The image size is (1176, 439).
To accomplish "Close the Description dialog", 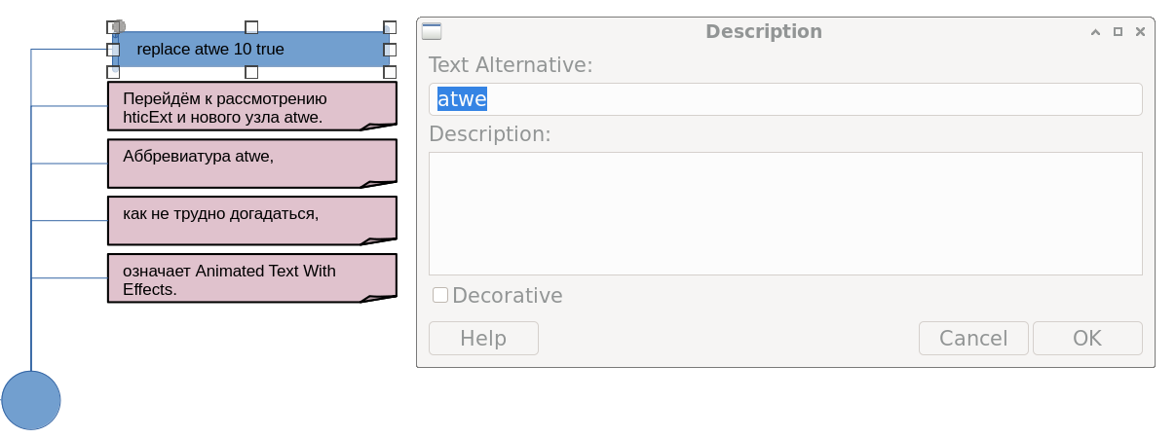I will pos(1140,32).
